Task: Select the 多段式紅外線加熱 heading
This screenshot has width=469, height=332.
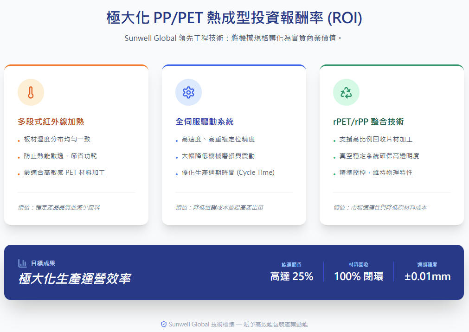Action: [51, 122]
